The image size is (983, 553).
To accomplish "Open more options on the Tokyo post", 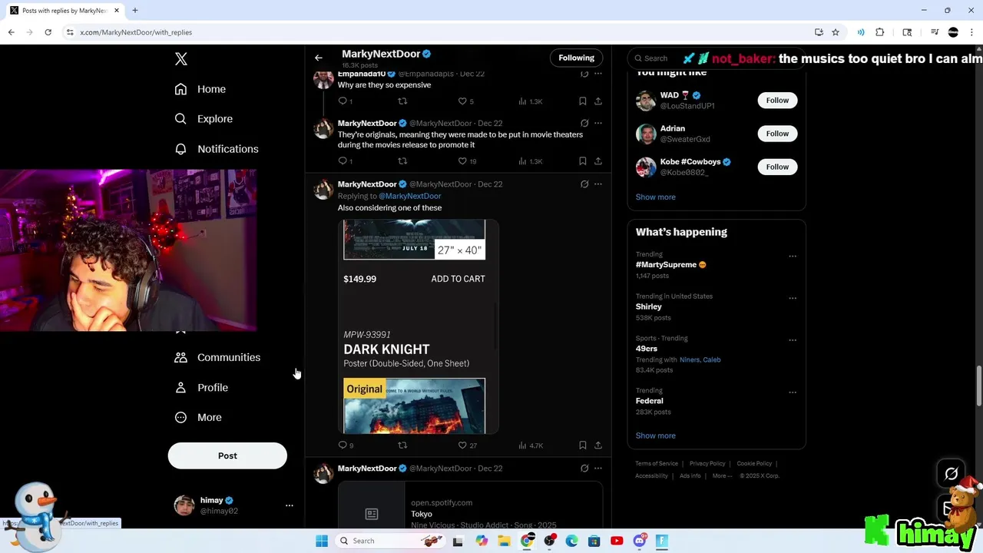I will (x=598, y=469).
